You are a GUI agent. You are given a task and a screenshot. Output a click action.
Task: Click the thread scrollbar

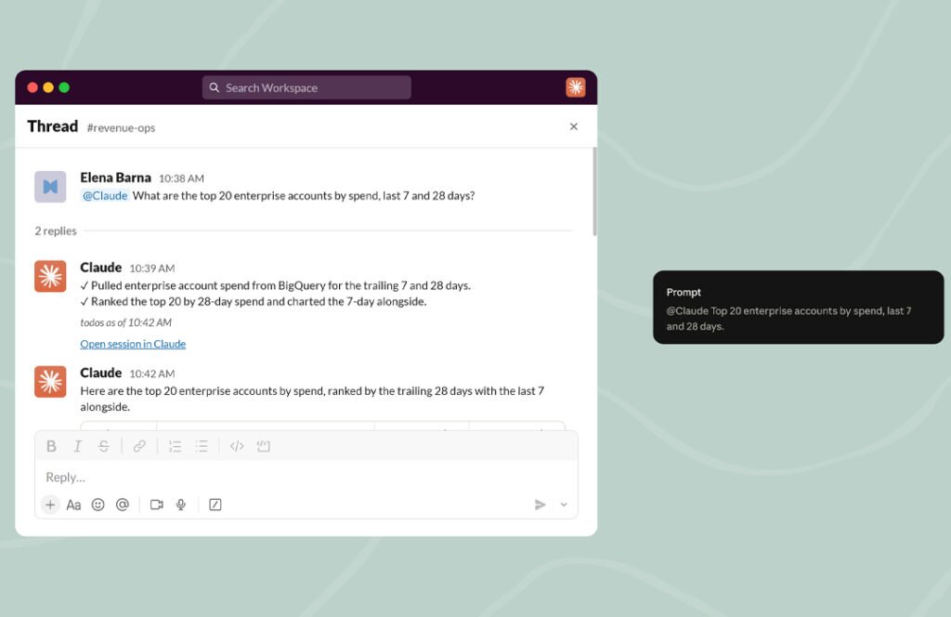coord(595,191)
